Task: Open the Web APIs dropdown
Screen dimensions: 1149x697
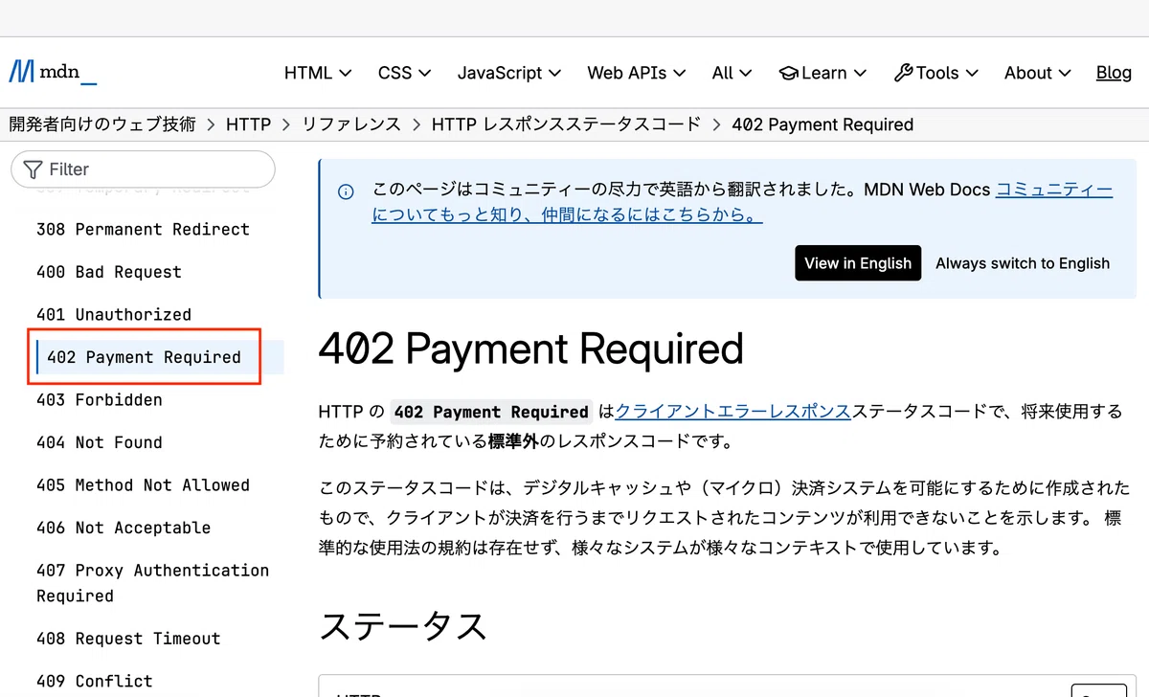Action: tap(637, 73)
